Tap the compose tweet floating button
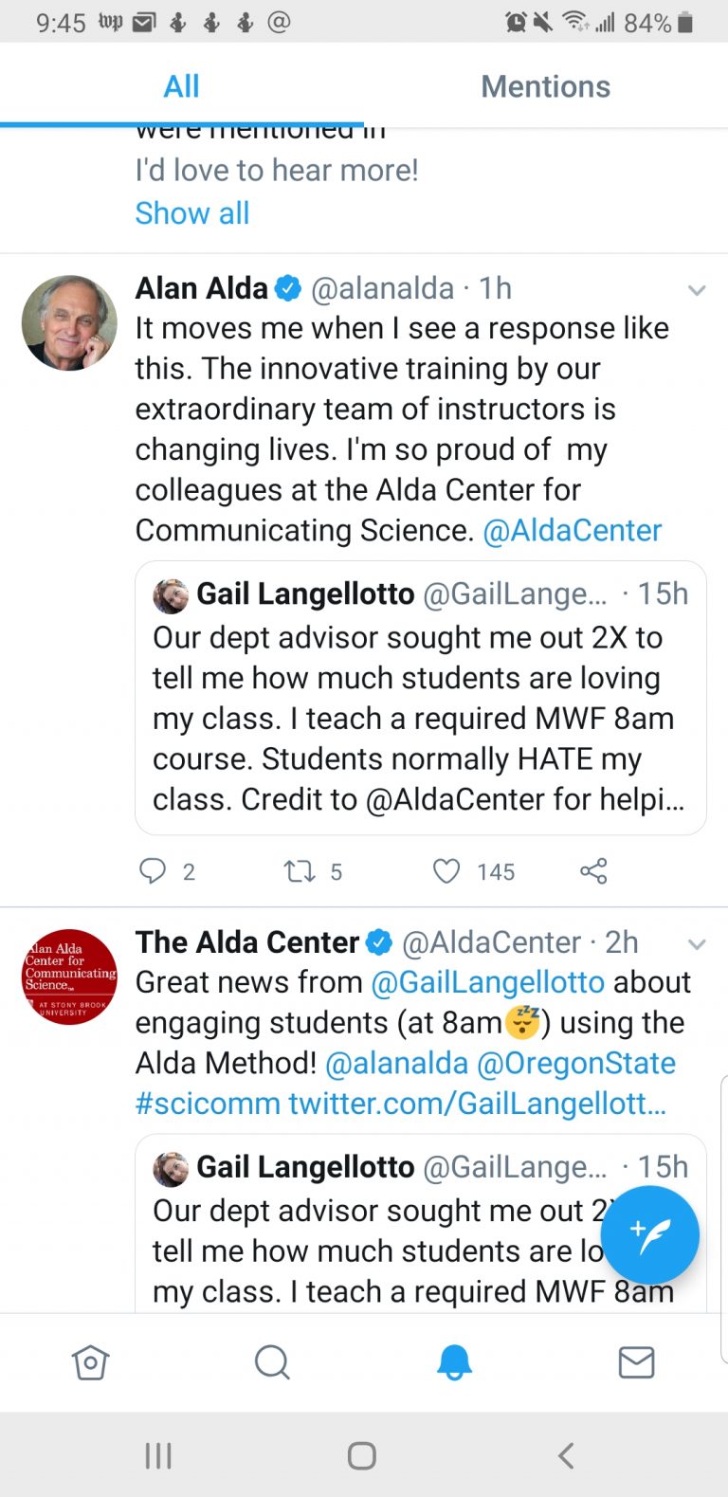 [x=649, y=1234]
